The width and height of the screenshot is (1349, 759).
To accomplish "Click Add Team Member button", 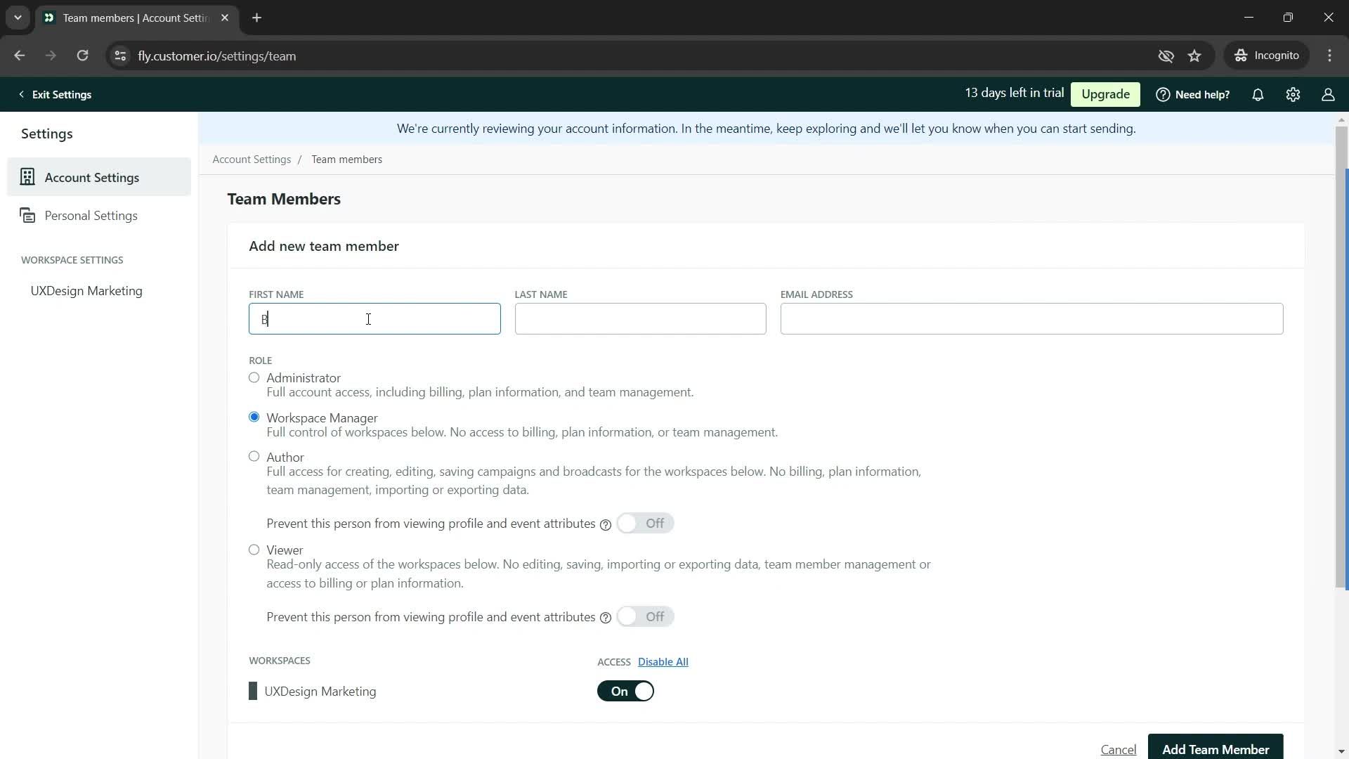I will coord(1216,748).
